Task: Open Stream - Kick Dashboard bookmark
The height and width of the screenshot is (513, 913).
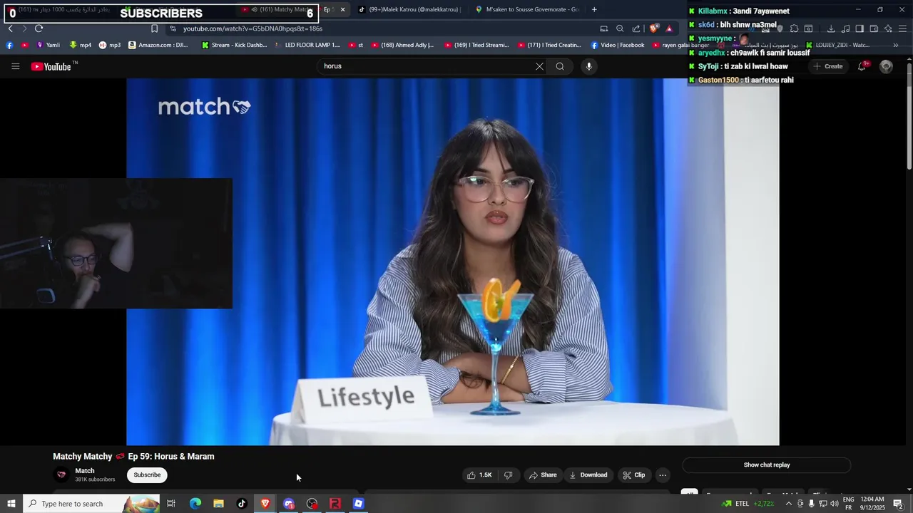Action: click(234, 45)
